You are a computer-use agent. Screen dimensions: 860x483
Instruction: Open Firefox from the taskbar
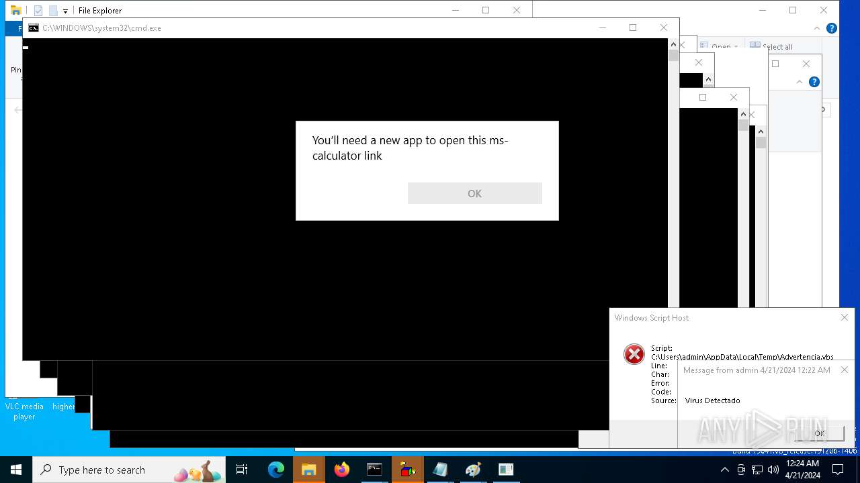(341, 470)
